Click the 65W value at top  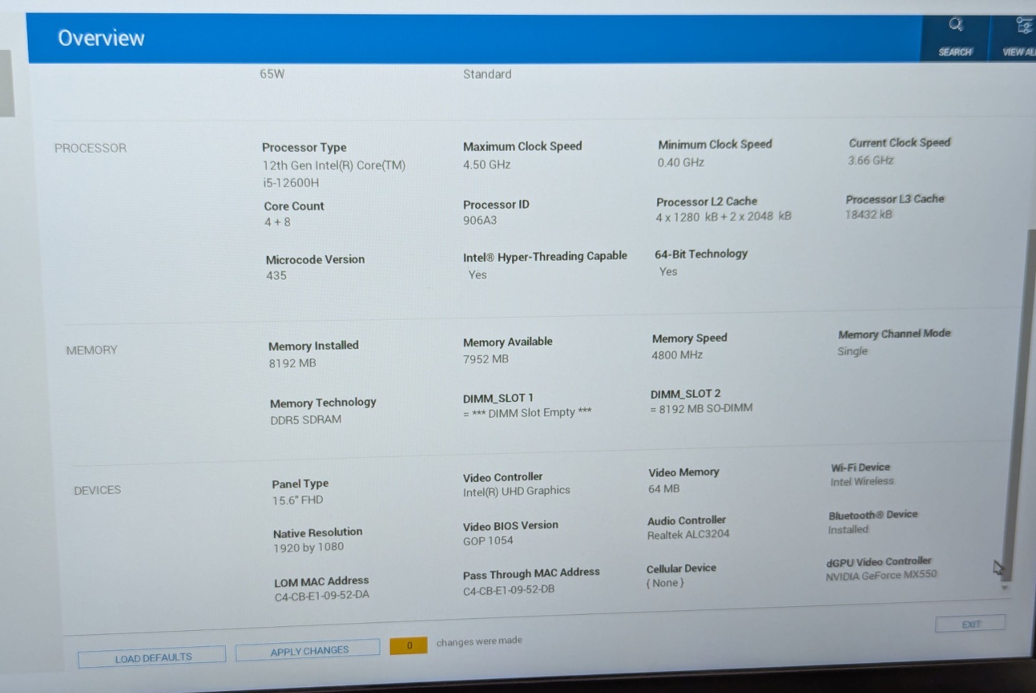(x=272, y=74)
